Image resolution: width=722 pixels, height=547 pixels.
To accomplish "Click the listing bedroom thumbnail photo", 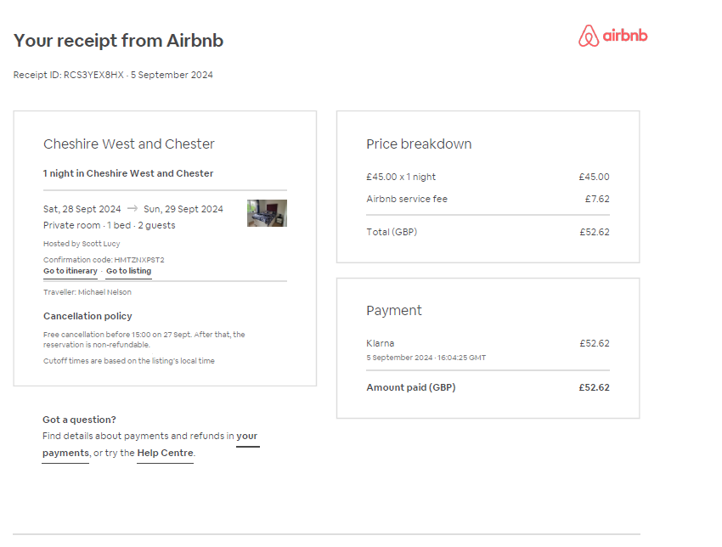I will 267,213.
